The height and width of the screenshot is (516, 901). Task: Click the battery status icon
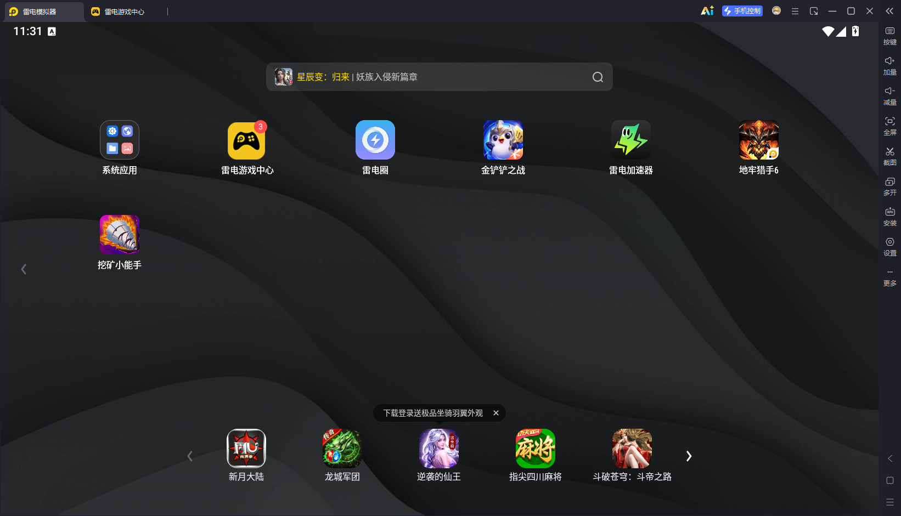coord(855,31)
